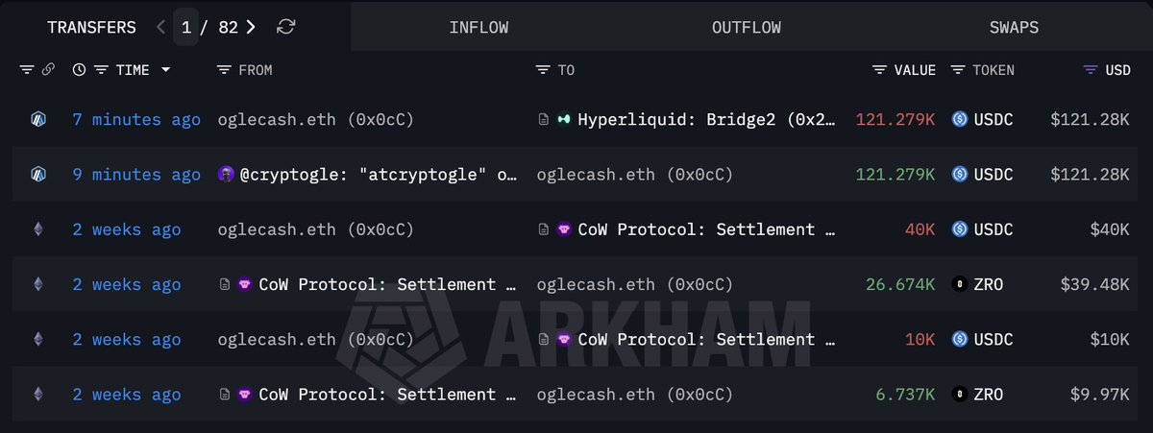Click the Ethereum icon on 40K USDC row
1153x433 pixels.
tap(38, 229)
